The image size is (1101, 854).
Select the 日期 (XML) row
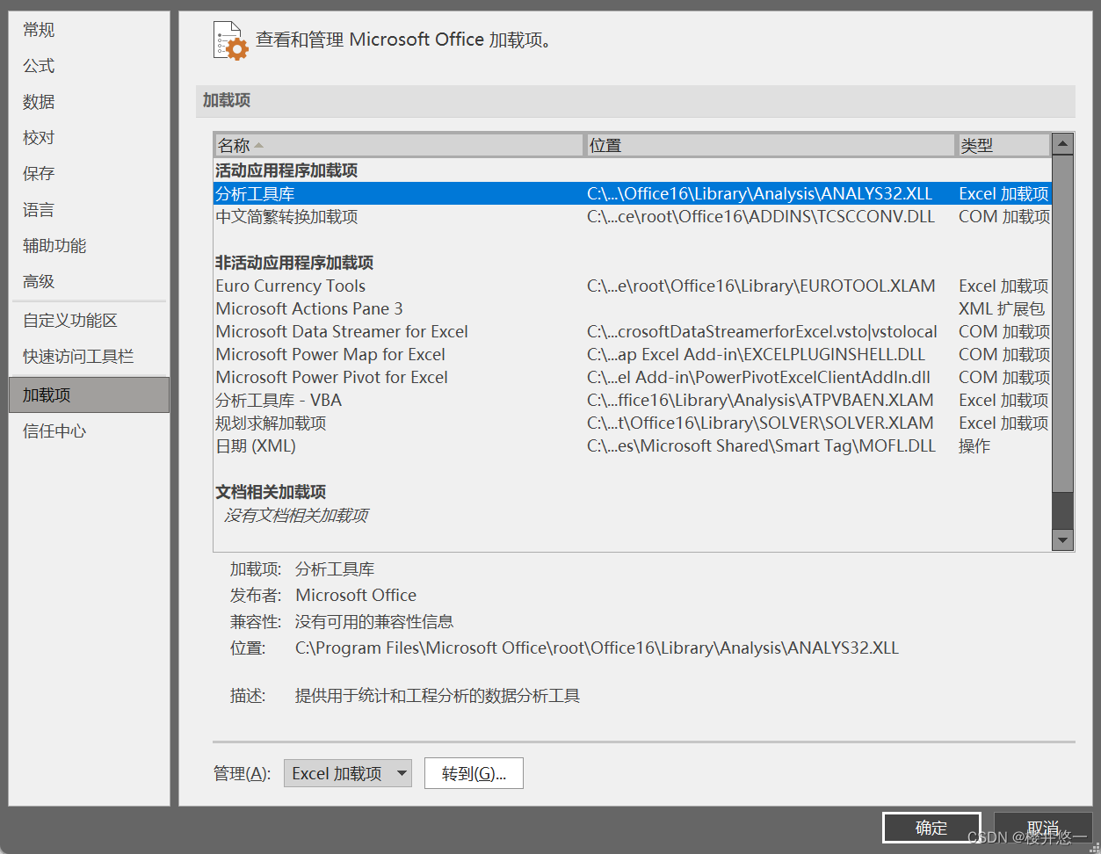[632, 445]
